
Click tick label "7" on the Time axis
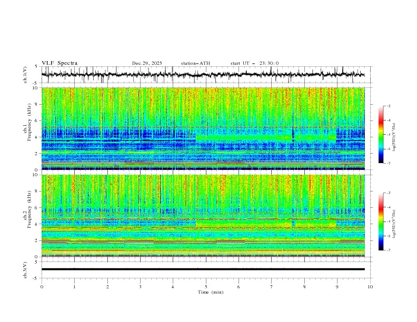[272, 287]
